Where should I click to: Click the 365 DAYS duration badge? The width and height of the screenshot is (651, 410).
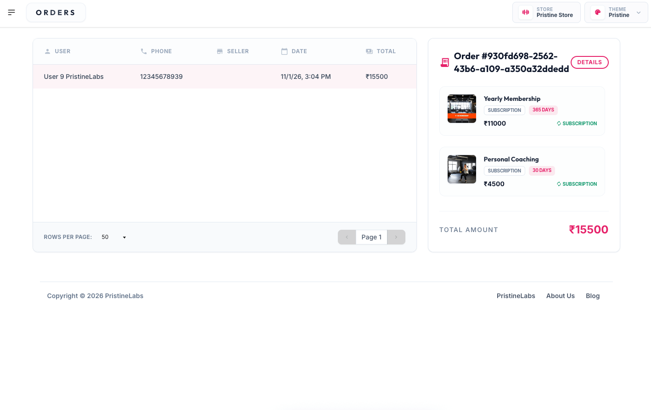(543, 110)
